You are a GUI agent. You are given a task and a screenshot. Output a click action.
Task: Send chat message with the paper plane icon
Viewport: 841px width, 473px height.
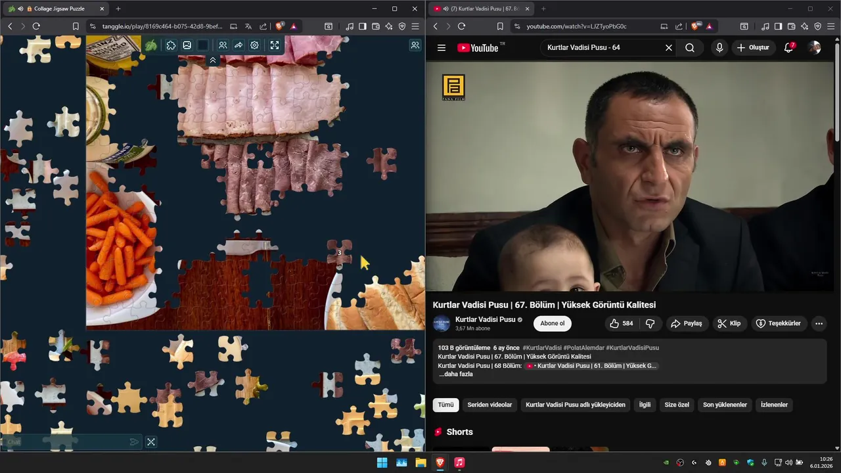pyautogui.click(x=134, y=442)
